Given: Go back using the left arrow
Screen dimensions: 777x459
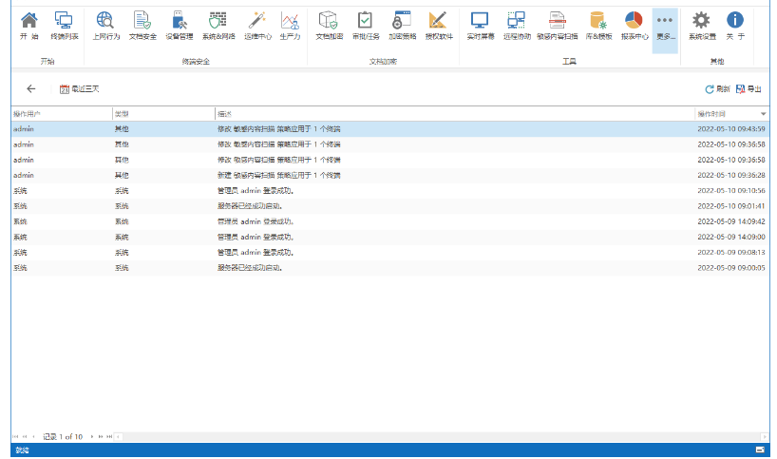Looking at the screenshot, I should coord(31,88).
